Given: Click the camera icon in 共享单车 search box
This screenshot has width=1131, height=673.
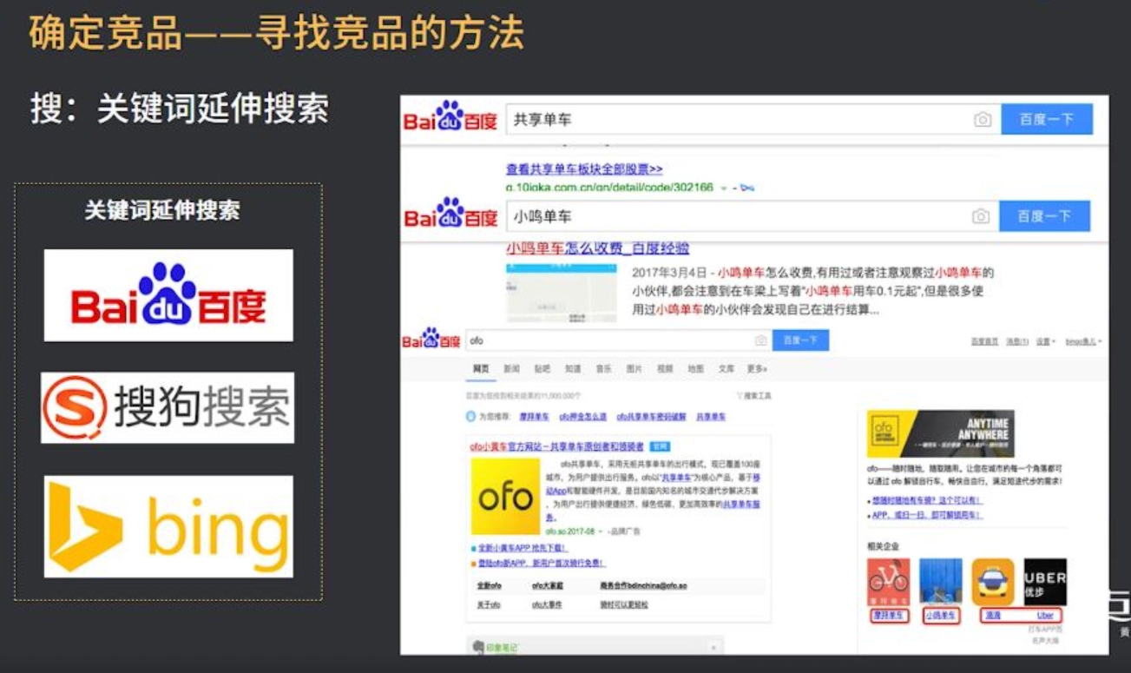Looking at the screenshot, I should pos(983,120).
